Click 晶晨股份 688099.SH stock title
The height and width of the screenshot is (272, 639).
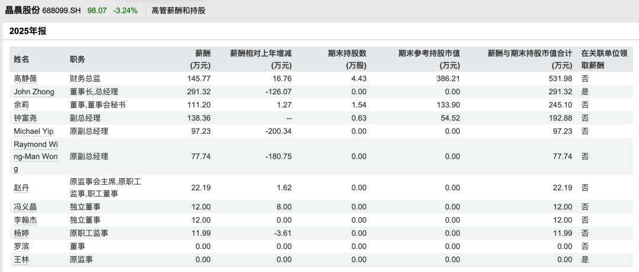[x=42, y=10]
